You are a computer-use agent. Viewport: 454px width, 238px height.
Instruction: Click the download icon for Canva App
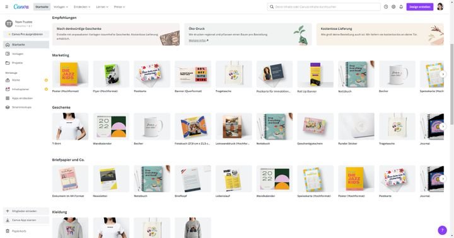pos(8,220)
